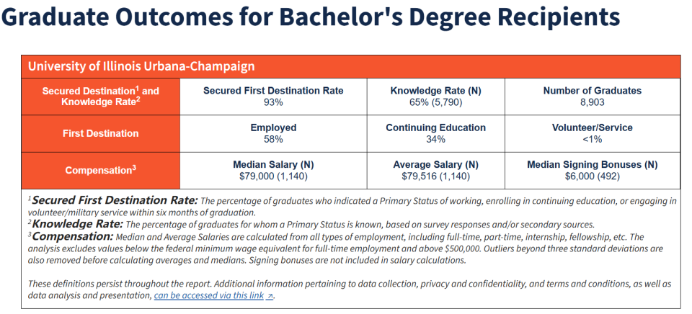Select the Volunteer/Service cell
This screenshot has height=314, width=692.
point(592,133)
